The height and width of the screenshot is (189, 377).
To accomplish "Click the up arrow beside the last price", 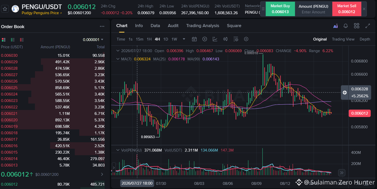I will pos(31,175).
